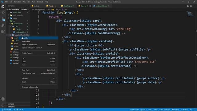Image resolution: width=197 pixels, height=111 pixels.
Task: Expand the Outline section
Action: (x=11, y=104)
